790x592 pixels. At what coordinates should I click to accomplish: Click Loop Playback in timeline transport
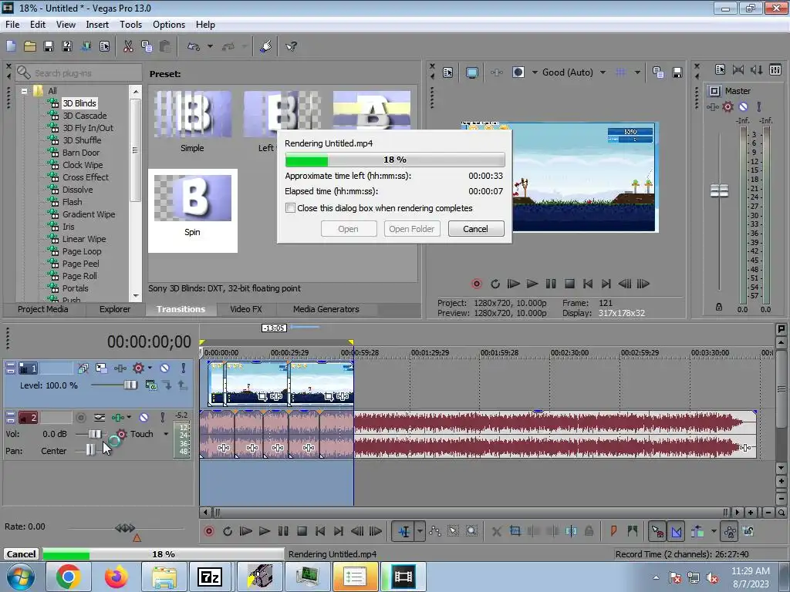[x=228, y=531]
